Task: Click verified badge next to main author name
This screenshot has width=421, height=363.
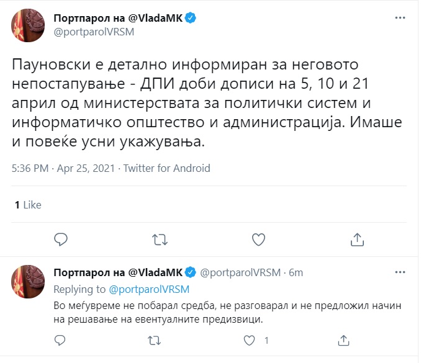Action: click(x=191, y=18)
